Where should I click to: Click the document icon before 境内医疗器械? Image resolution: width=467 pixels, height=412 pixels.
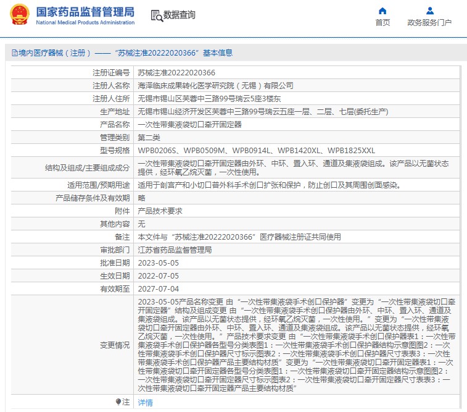(14, 53)
